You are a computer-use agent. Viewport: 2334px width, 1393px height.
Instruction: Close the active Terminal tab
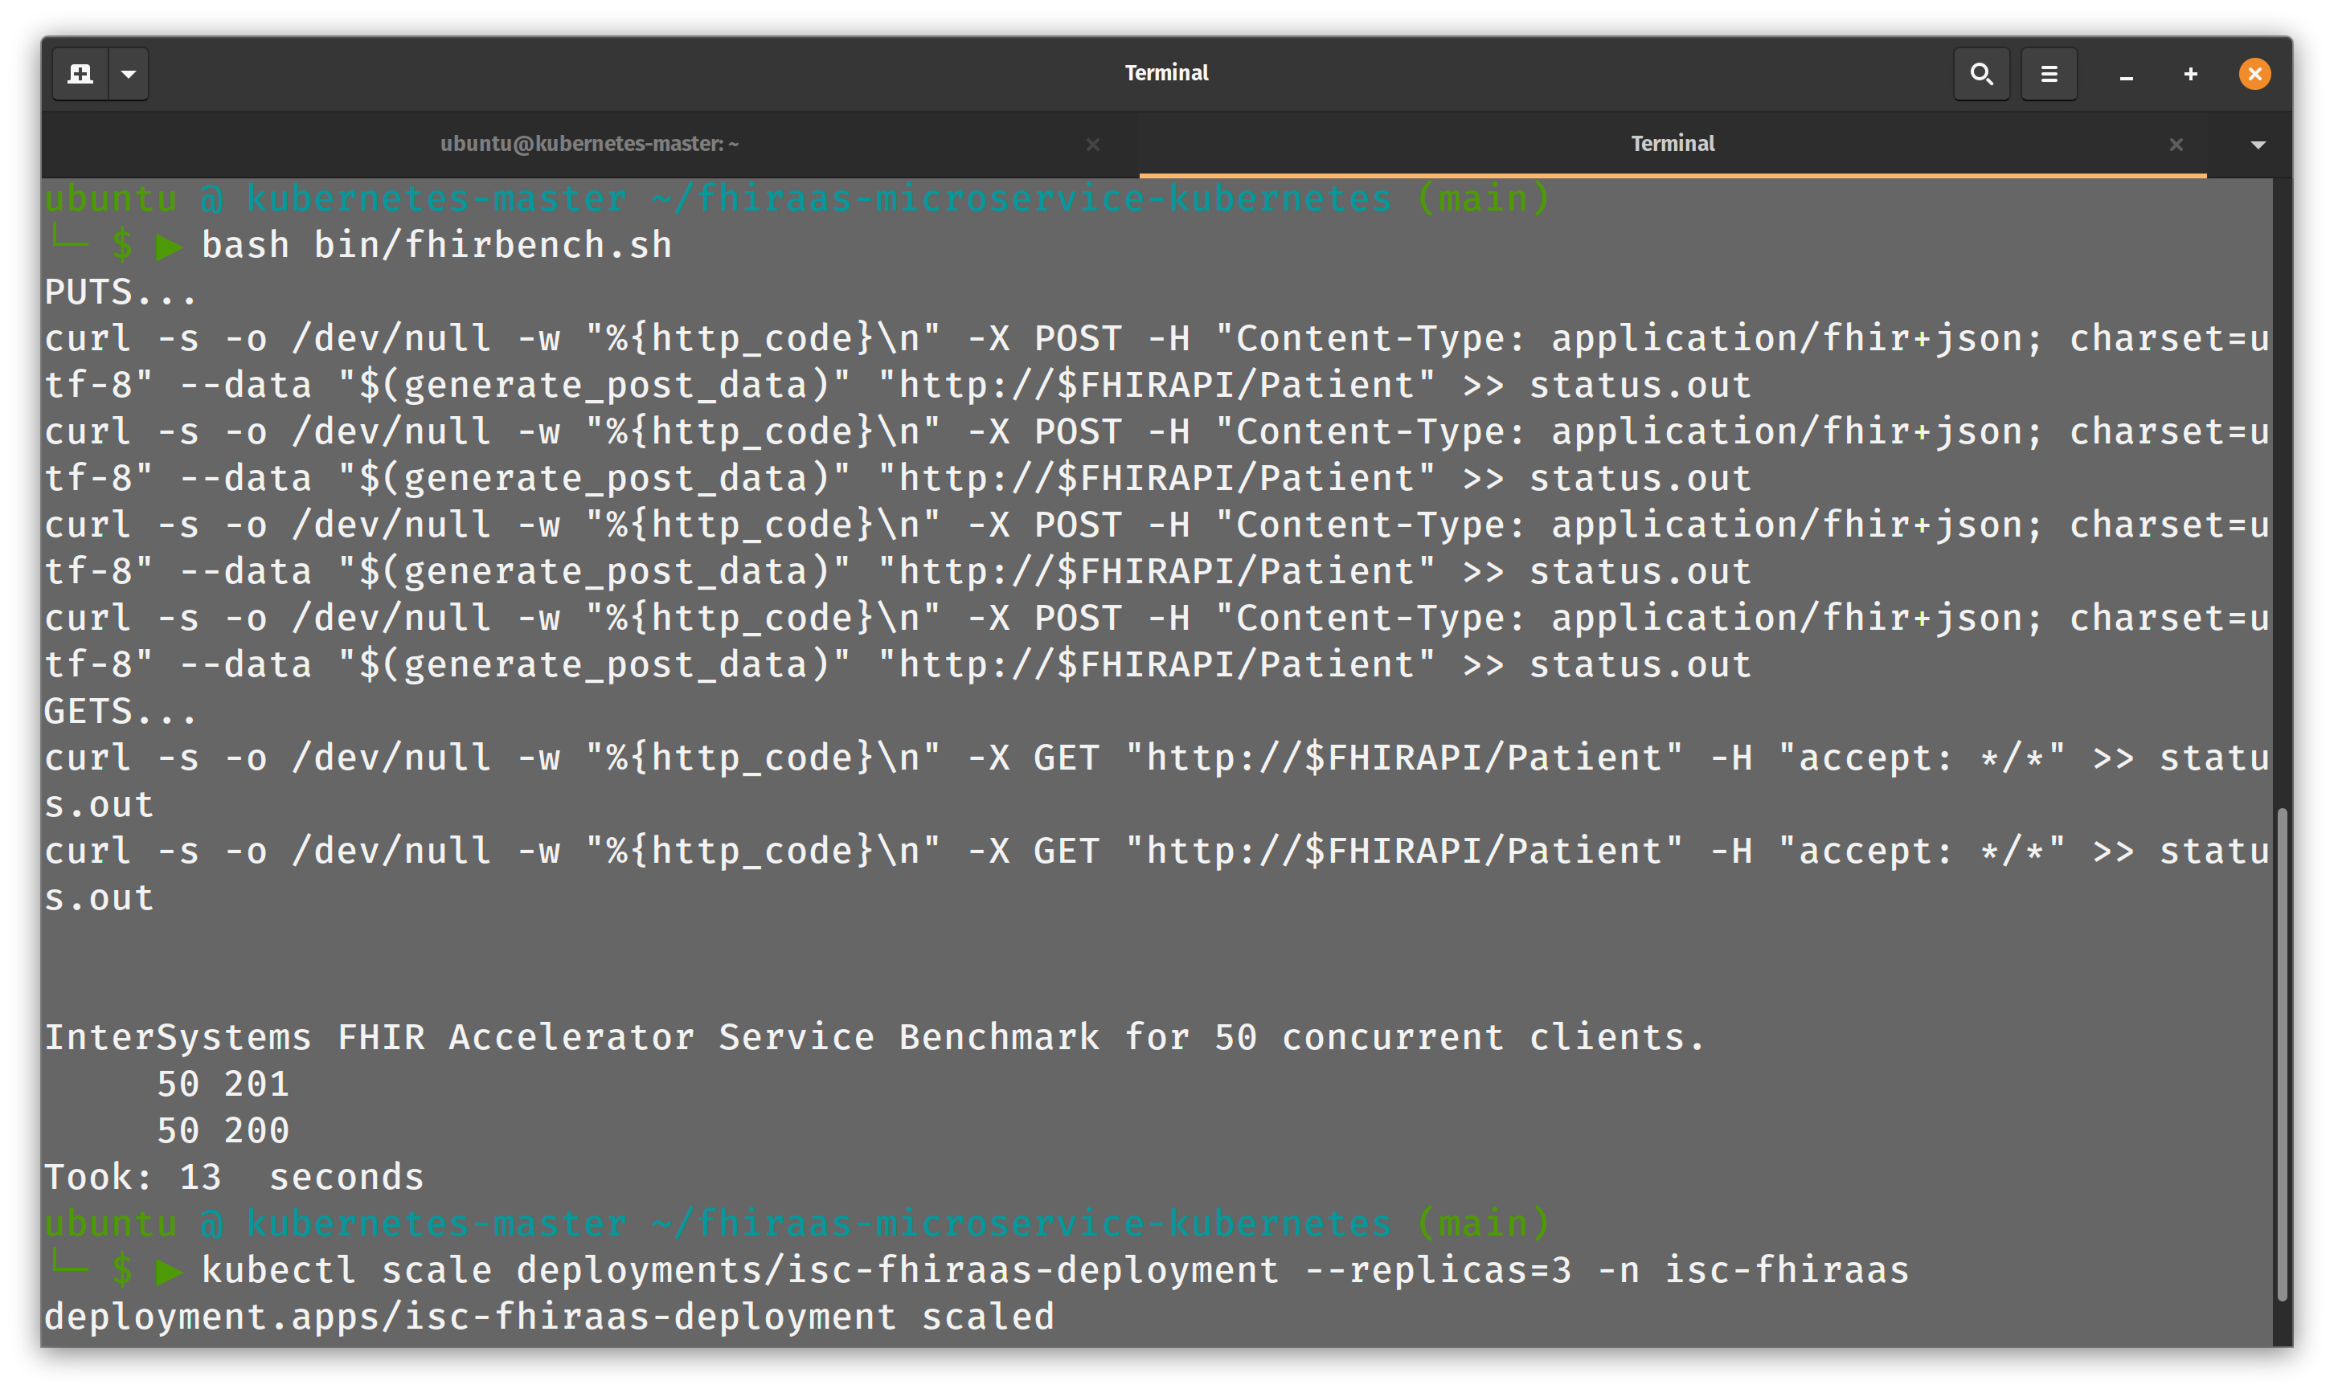2176,145
